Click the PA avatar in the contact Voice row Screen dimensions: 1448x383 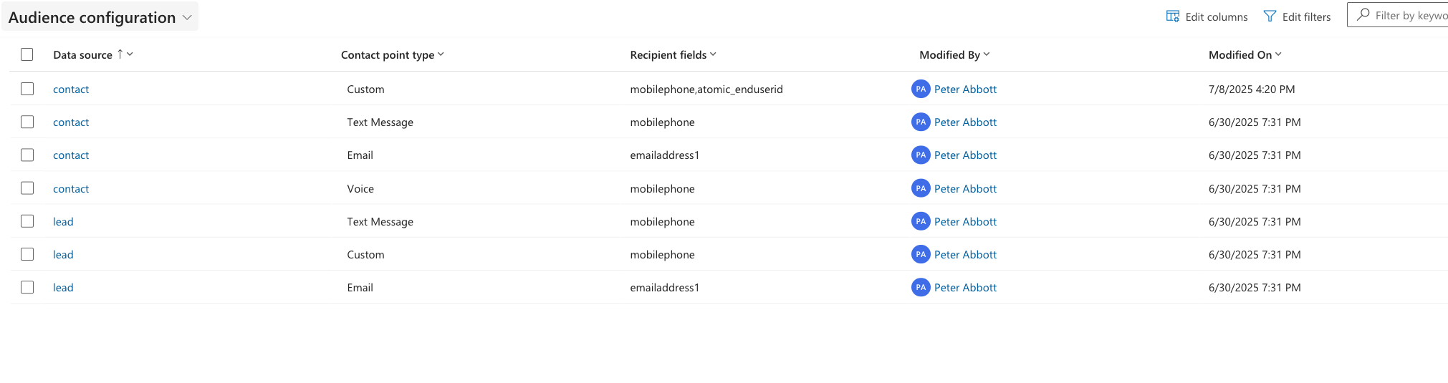[x=921, y=188]
